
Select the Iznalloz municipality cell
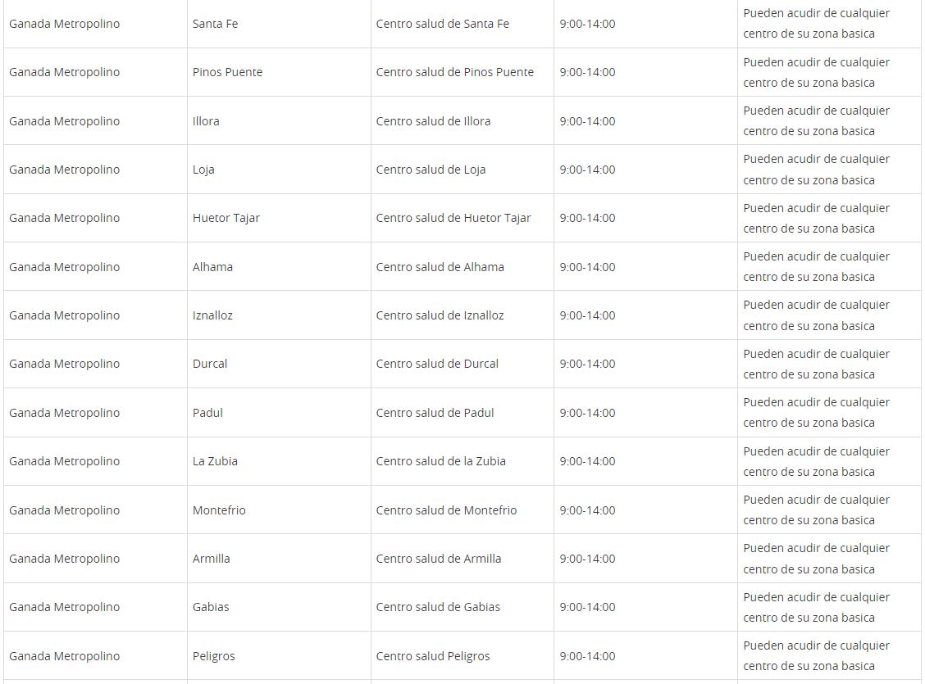pos(212,315)
